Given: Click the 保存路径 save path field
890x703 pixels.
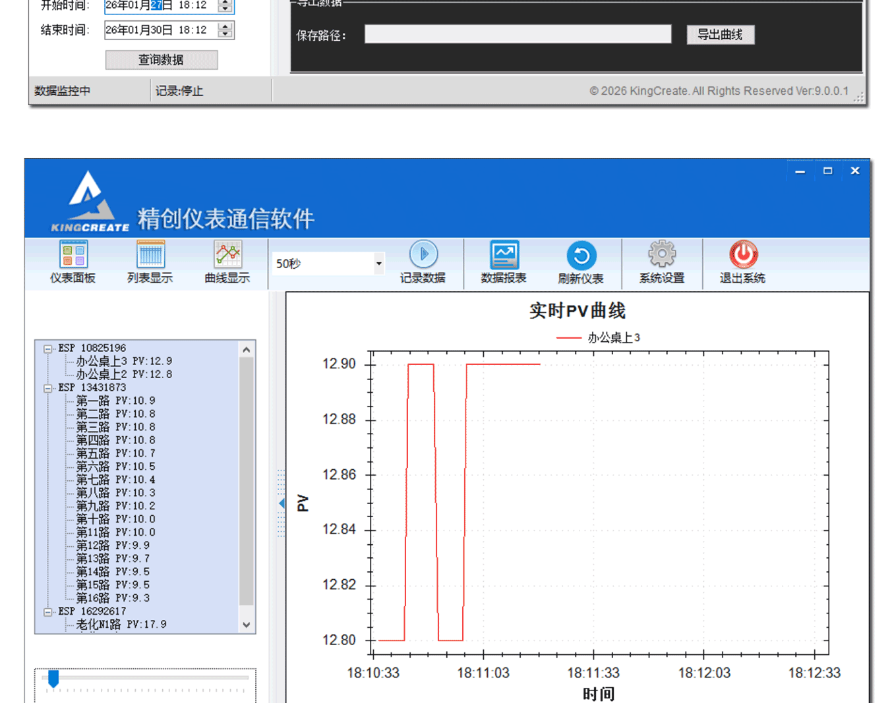Looking at the screenshot, I should click(518, 35).
